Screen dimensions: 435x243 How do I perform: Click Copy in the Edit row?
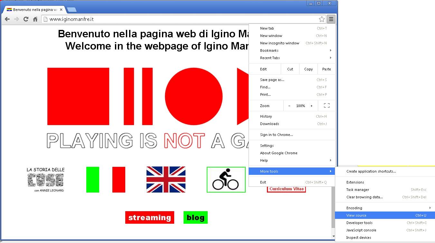tap(308, 69)
